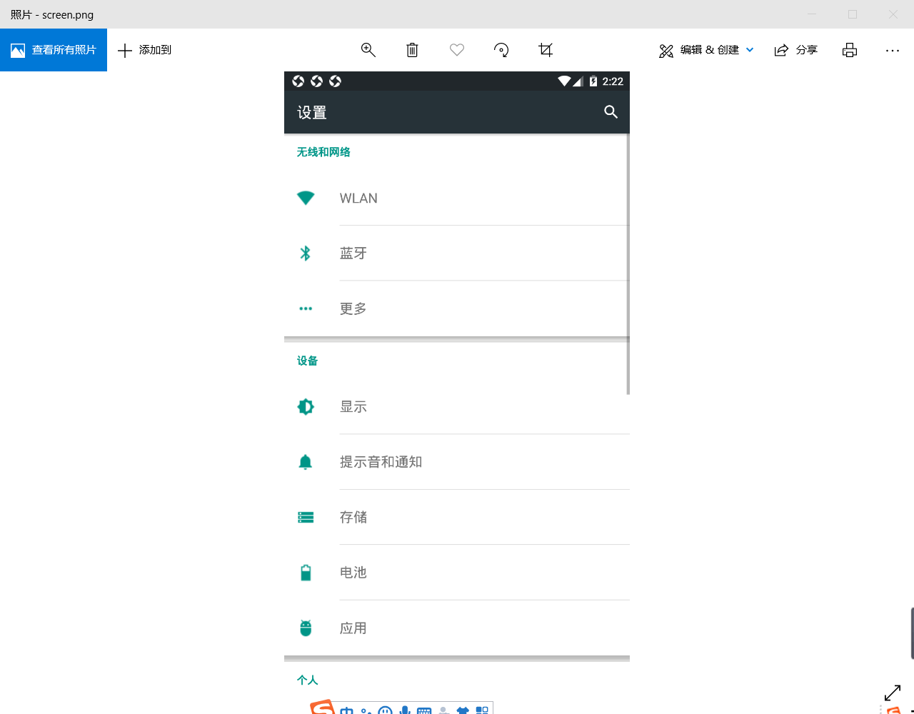The height and width of the screenshot is (714, 914).
Task: Open the three-dot more options menu
Action: (893, 50)
